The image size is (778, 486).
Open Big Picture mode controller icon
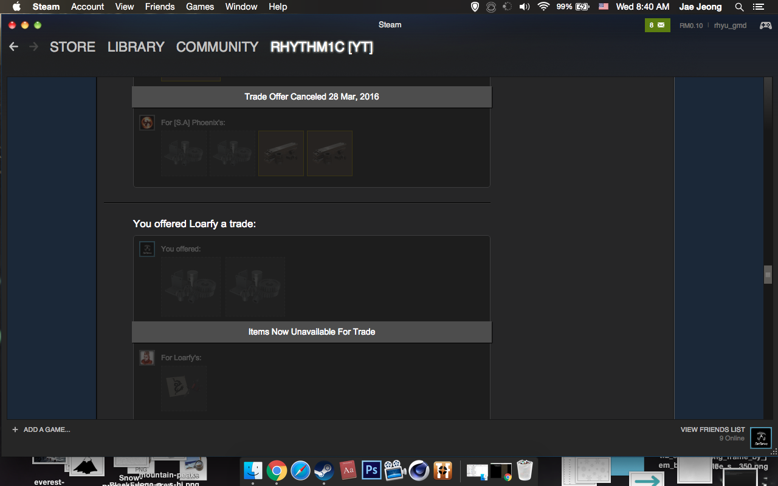tap(765, 26)
